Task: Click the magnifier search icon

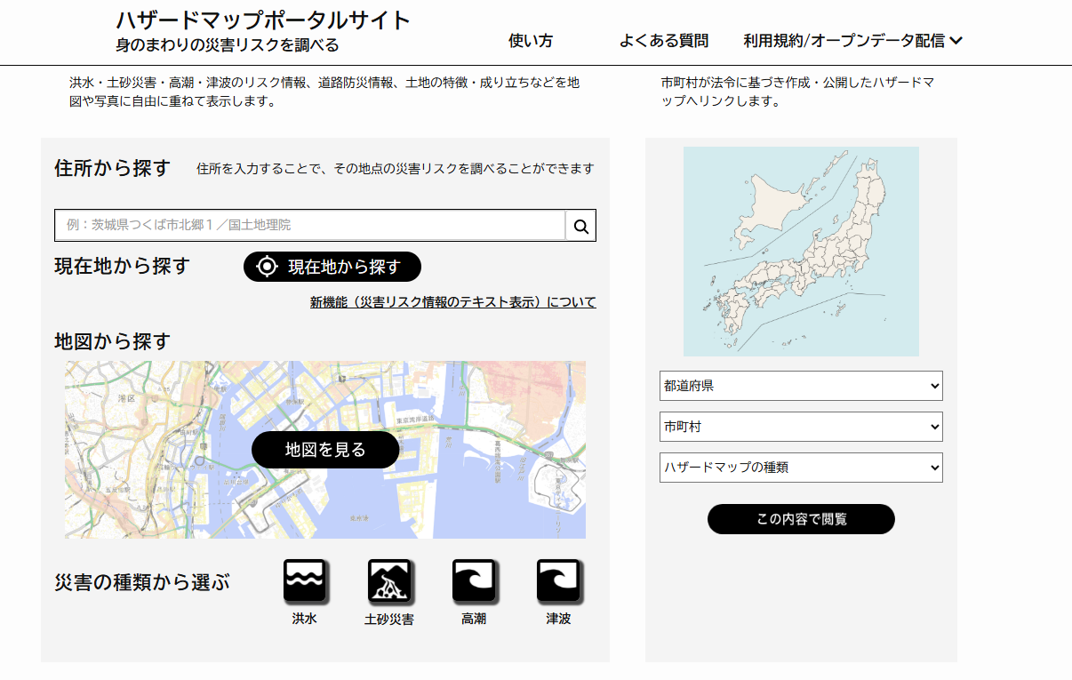Action: (581, 227)
